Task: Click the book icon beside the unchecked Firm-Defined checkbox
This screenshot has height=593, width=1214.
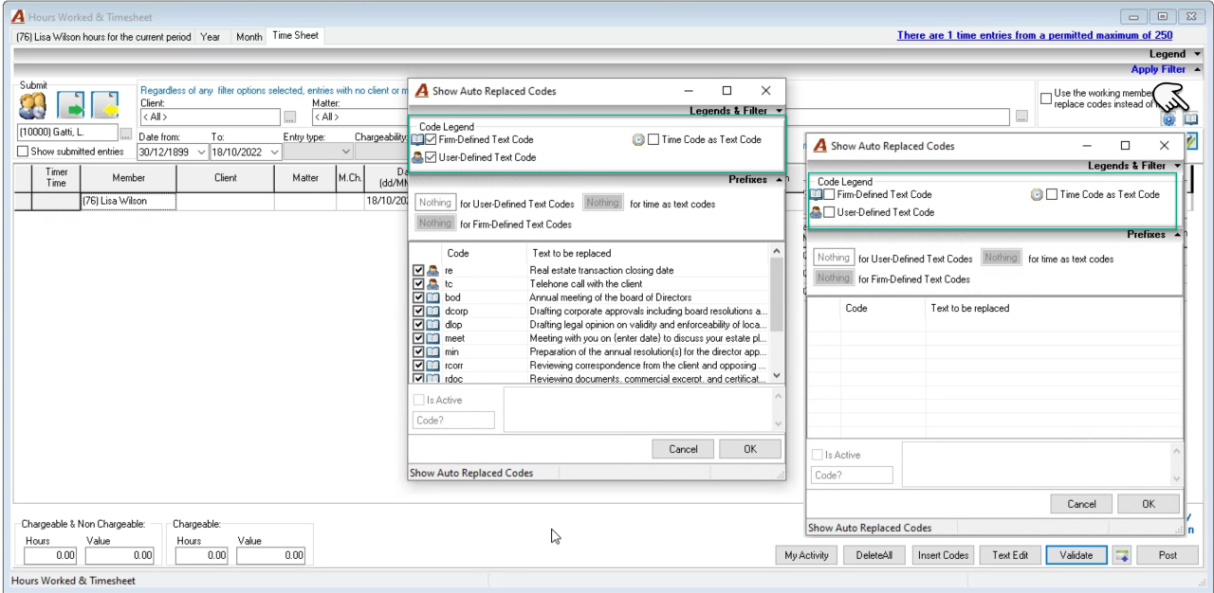Action: click(x=816, y=194)
